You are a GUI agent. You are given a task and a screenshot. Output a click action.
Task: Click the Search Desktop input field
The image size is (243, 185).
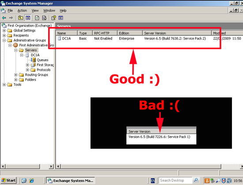tap(176, 181)
